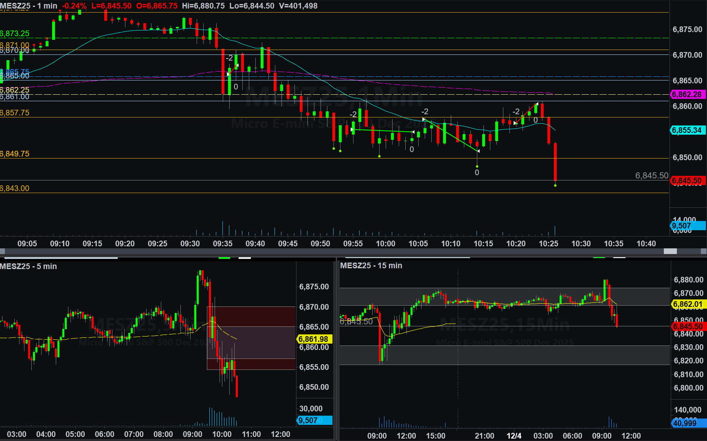Click the horizontal scrollbar thumb under 1 min chart
Screen dimensions: 707x441
point(670,252)
